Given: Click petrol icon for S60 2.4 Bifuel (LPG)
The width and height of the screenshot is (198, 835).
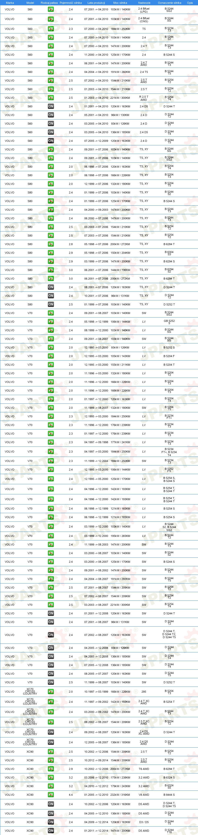Looking at the screenshot, I should click(51, 9).
